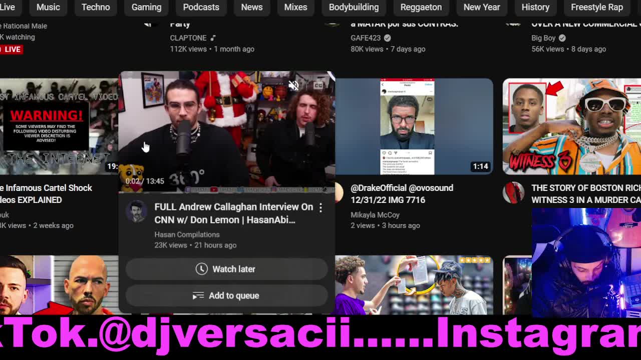Open the Andrew Tate thumbnail in the bottom row
The image size is (641, 360).
coord(59,285)
